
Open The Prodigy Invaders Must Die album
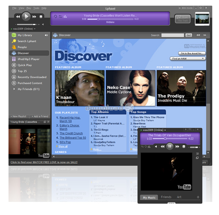click(181, 88)
